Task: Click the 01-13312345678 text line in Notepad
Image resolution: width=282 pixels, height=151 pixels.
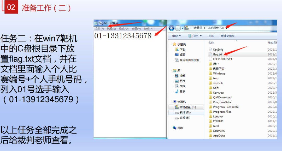Action: [x=123, y=36]
